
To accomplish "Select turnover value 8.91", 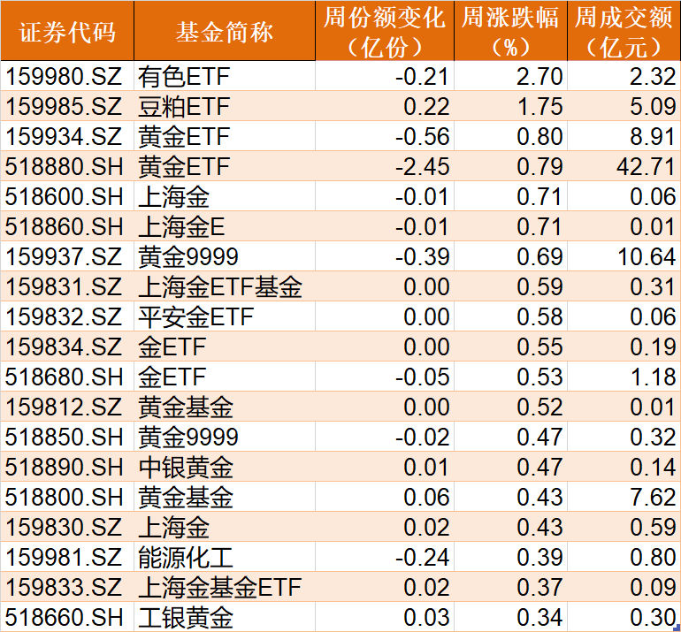I will pyautogui.click(x=653, y=136).
